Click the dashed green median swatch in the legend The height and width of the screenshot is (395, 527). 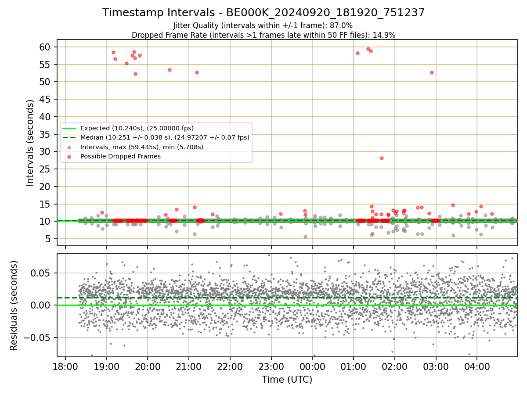click(70, 137)
